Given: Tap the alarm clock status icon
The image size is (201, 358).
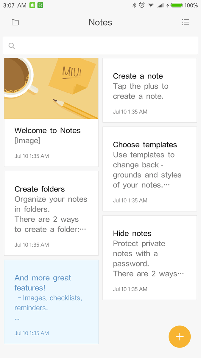Looking at the screenshot, I should pyautogui.click(x=142, y=5).
